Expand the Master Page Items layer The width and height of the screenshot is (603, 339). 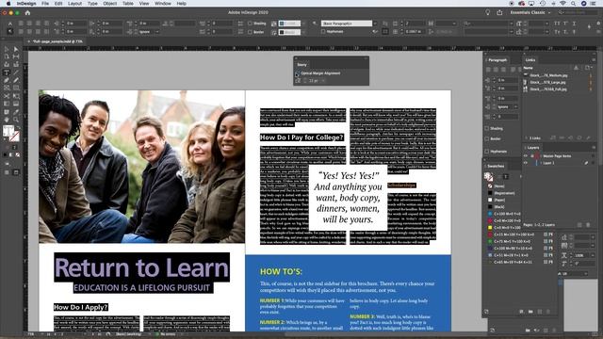click(541, 156)
